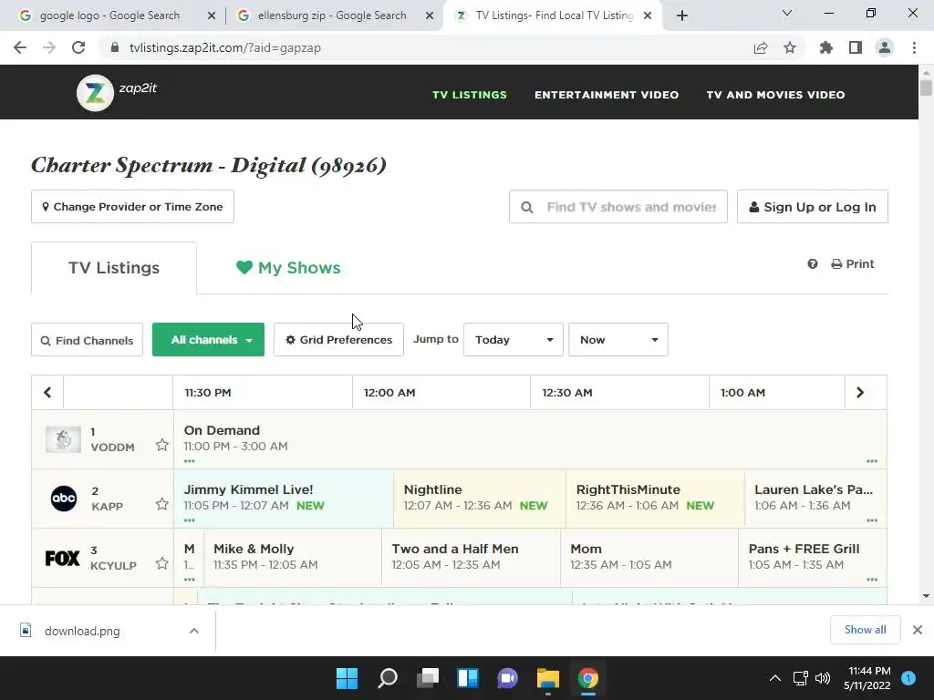Image resolution: width=934 pixels, height=700 pixels.
Task: Open Chrome extensions puzzle icon
Action: pyautogui.click(x=826, y=47)
